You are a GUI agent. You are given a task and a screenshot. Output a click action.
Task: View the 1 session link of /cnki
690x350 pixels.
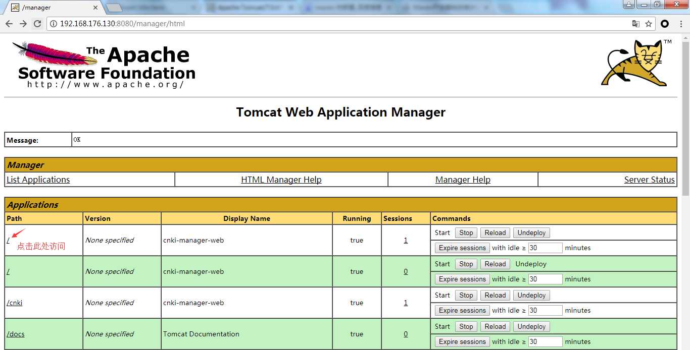(406, 303)
